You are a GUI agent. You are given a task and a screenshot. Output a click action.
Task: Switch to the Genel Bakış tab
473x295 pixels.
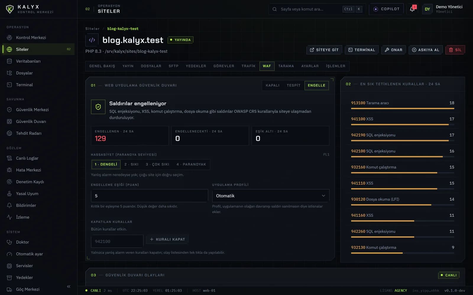102,66
